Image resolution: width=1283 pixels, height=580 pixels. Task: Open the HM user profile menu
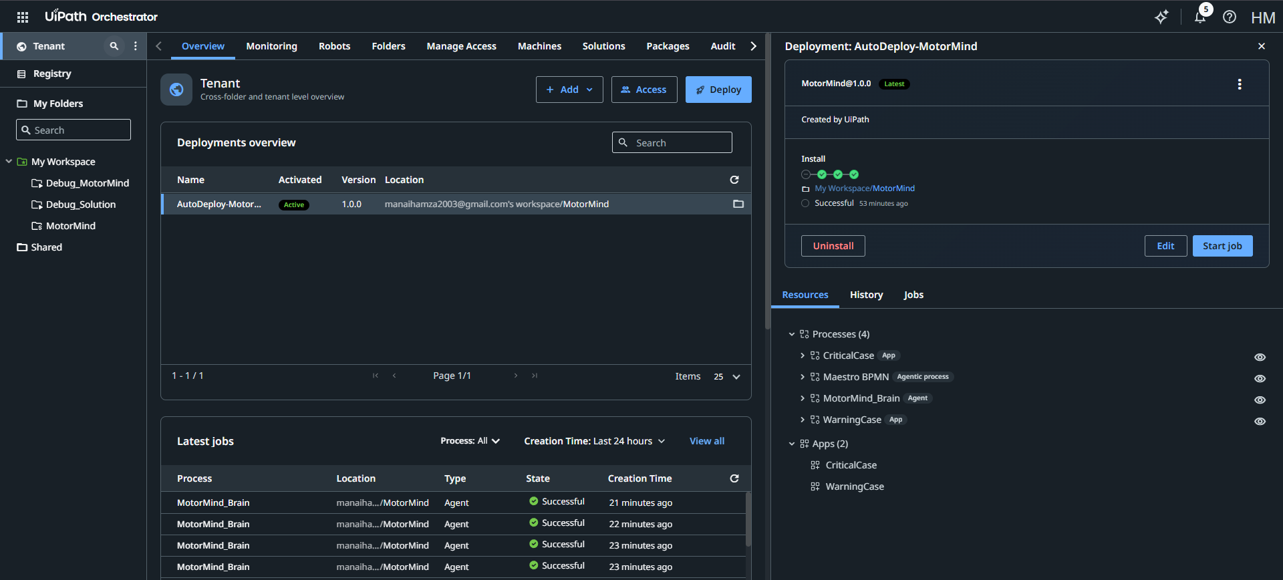click(x=1263, y=17)
